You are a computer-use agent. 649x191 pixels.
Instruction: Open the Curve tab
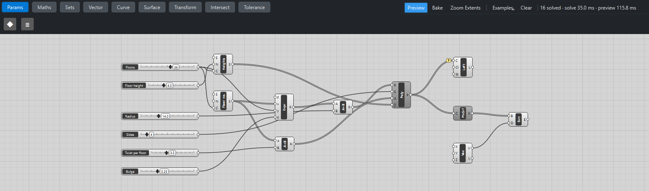pyautogui.click(x=123, y=7)
